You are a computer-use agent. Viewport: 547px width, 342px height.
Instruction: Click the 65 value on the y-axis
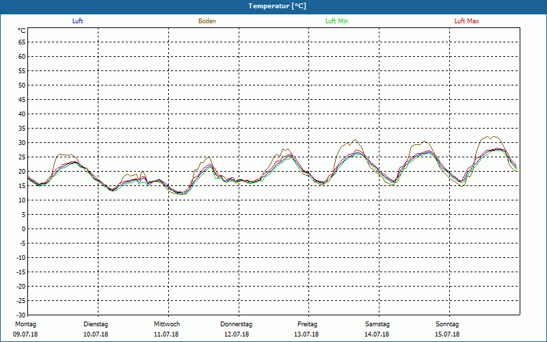(22, 42)
